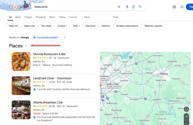Click the Sign in button

[x=190, y=7]
